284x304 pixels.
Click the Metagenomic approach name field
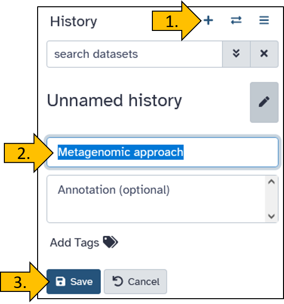point(162,152)
